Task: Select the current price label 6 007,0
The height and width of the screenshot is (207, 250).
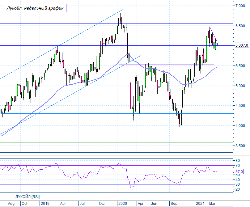Action: 242,45
